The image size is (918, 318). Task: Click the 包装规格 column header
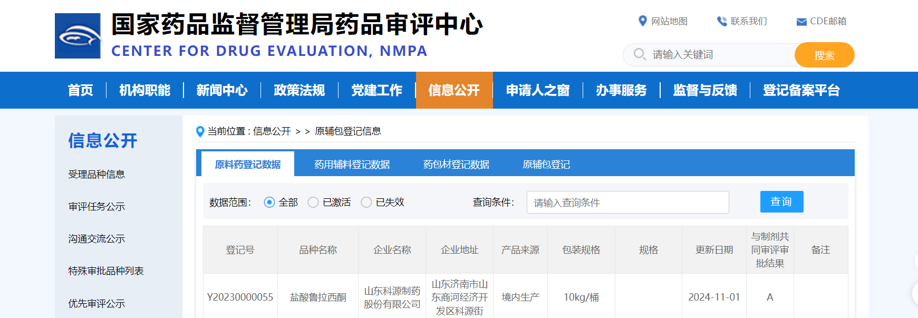pyautogui.click(x=581, y=250)
